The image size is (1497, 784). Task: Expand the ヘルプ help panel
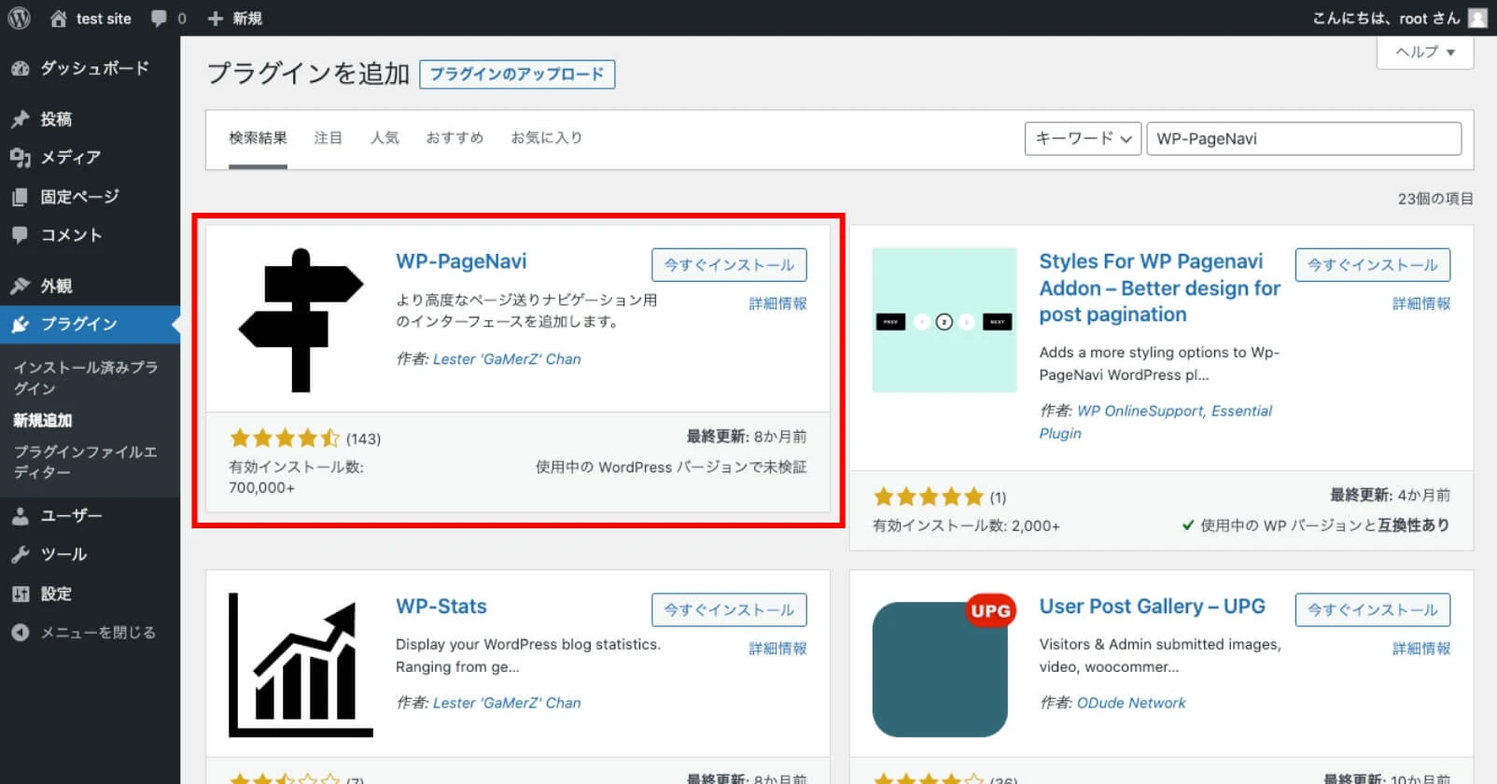[x=1425, y=52]
